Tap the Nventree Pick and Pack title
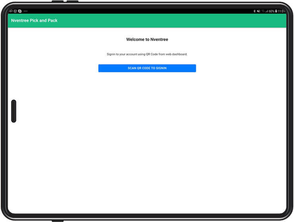The height and width of the screenshot is (222, 294). pyautogui.click(x=34, y=20)
